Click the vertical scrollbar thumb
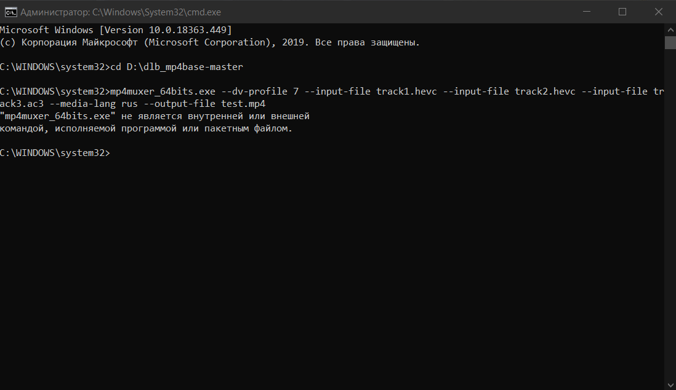The image size is (676, 390). (x=670, y=42)
